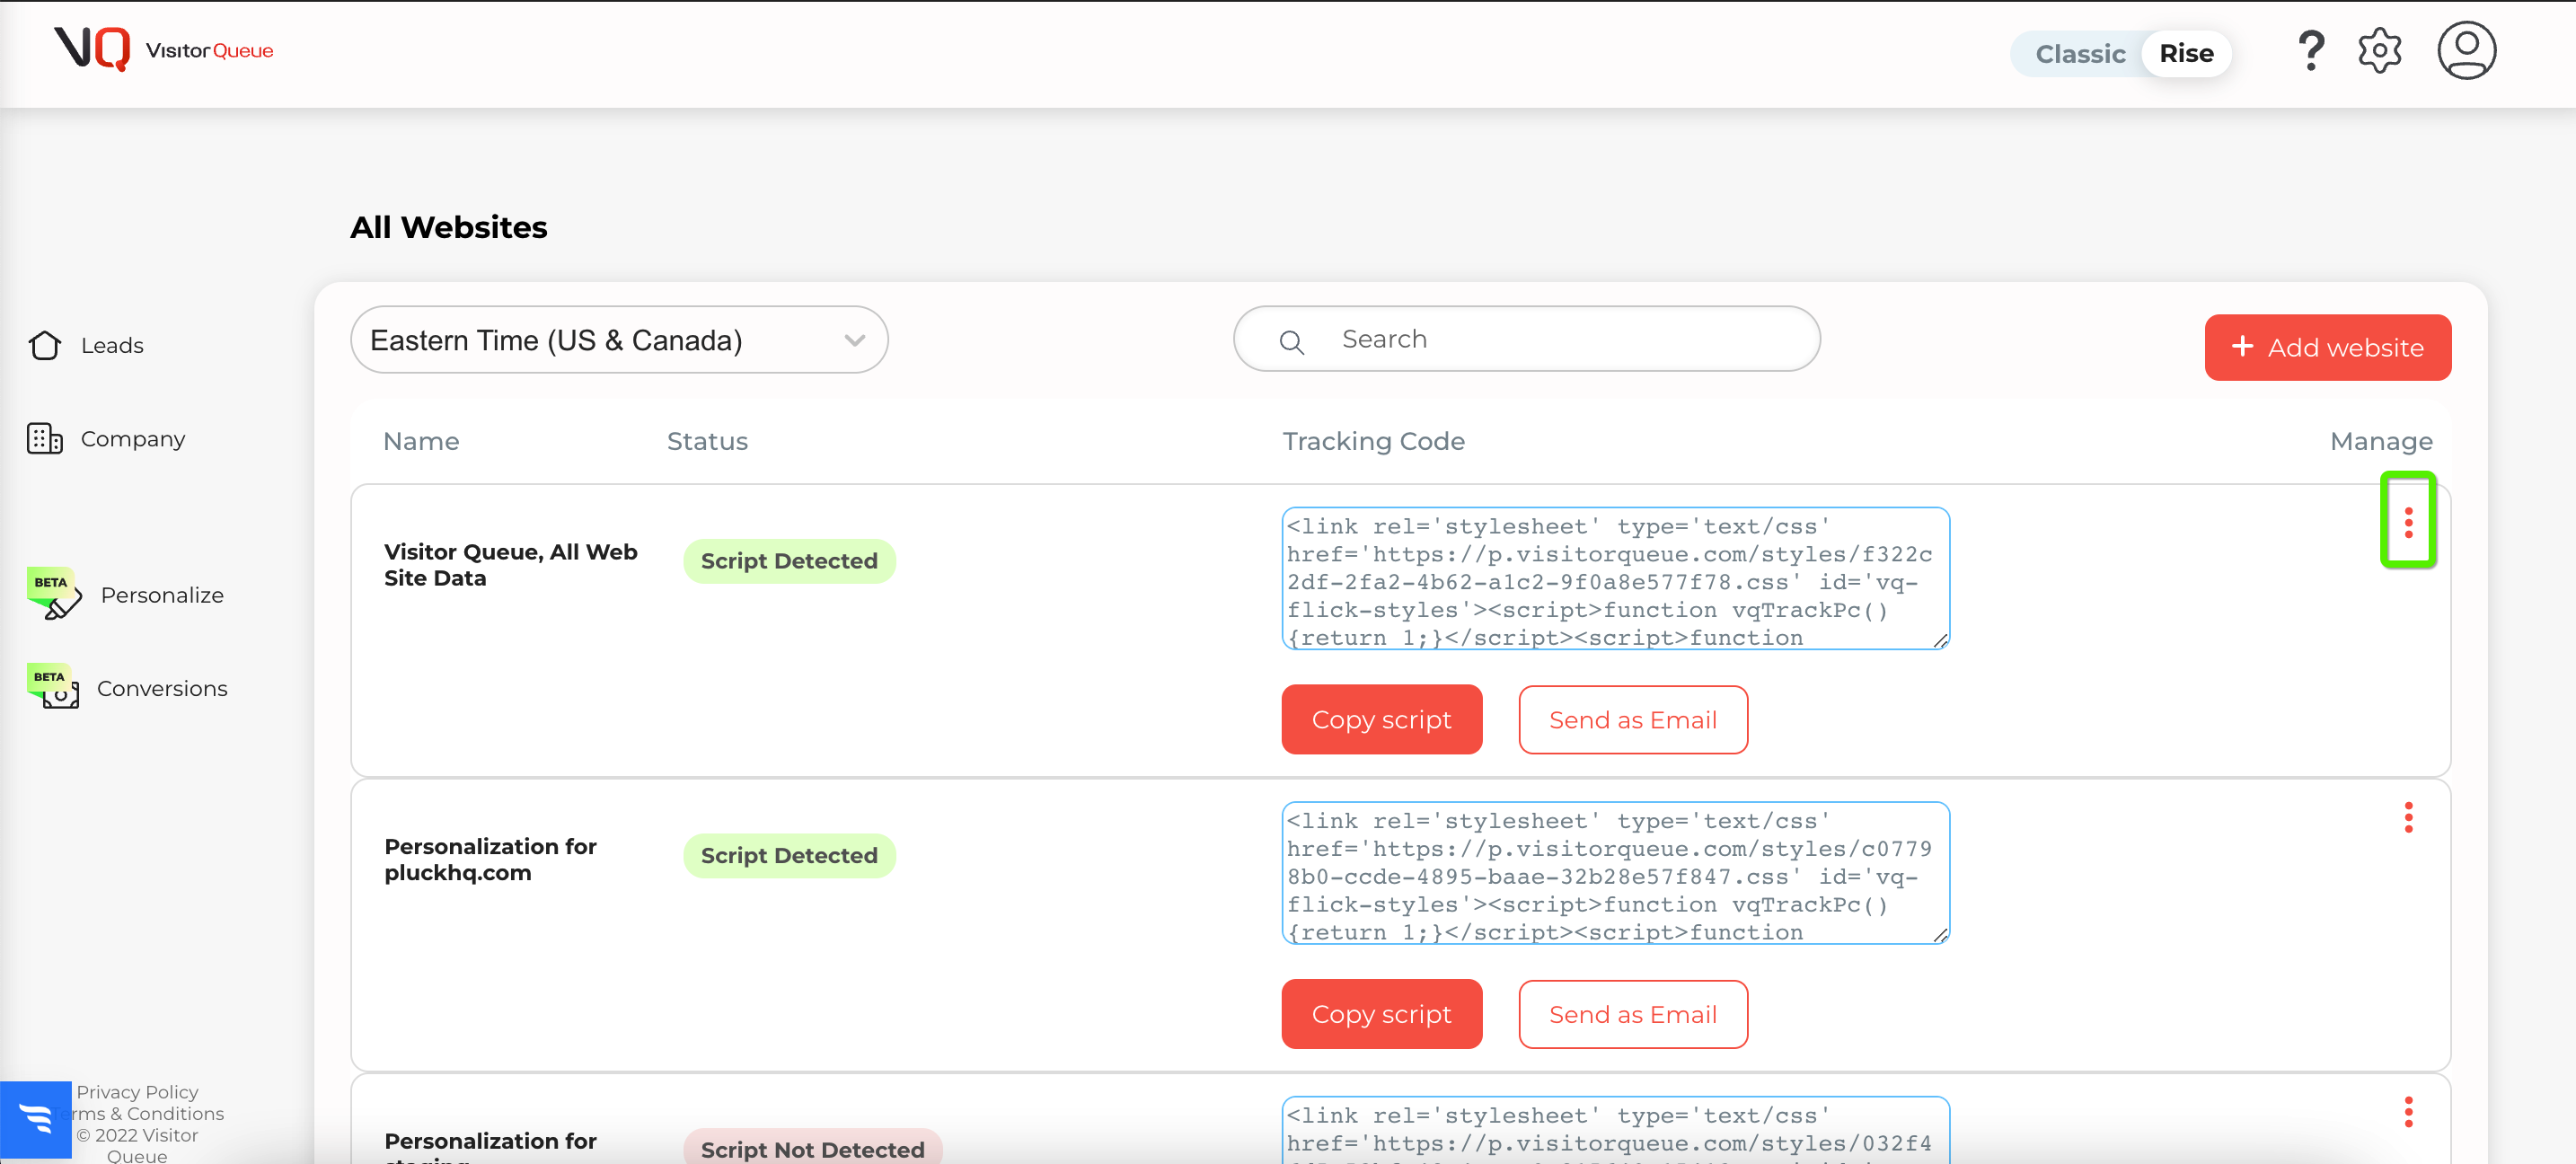Click the 'Personalization for pluckhq.com' name
This screenshot has width=2576, height=1164.
click(490, 859)
